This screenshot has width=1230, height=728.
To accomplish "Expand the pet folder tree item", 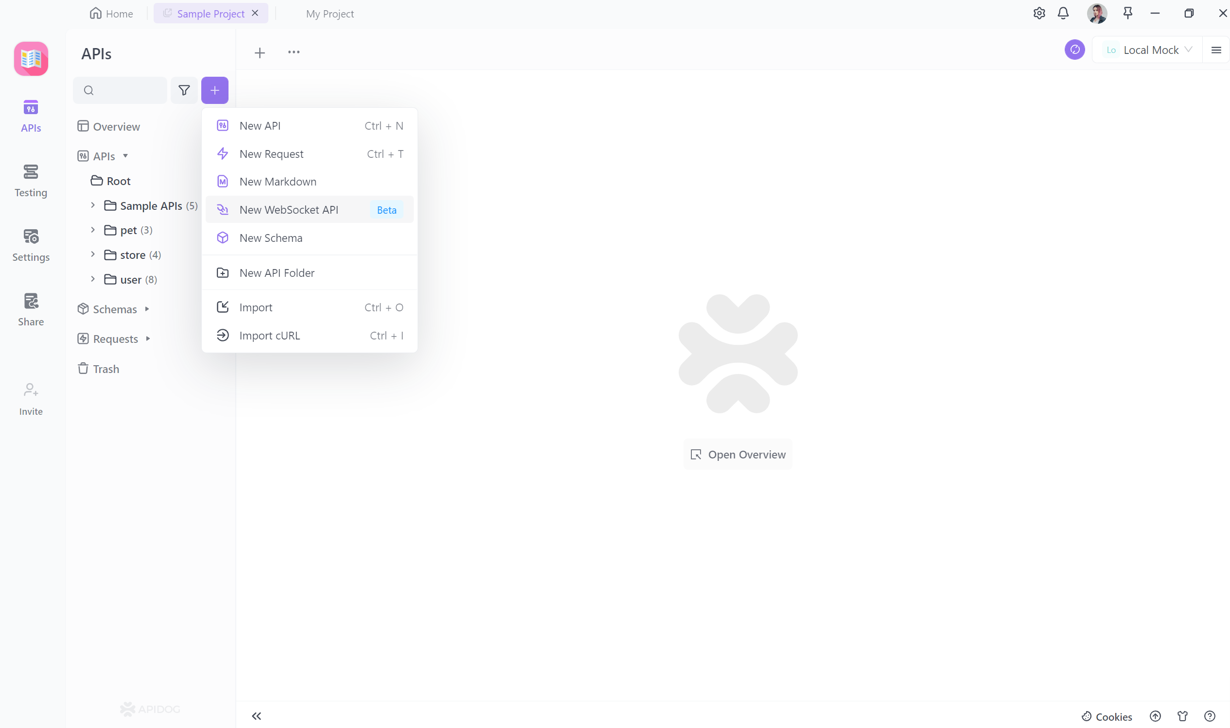I will 93,230.
